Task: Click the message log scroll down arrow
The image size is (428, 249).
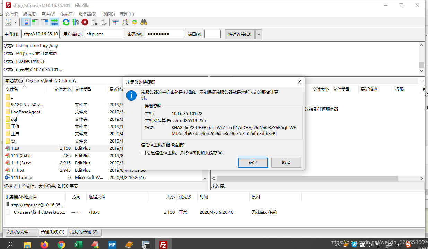Action: click(x=421, y=71)
